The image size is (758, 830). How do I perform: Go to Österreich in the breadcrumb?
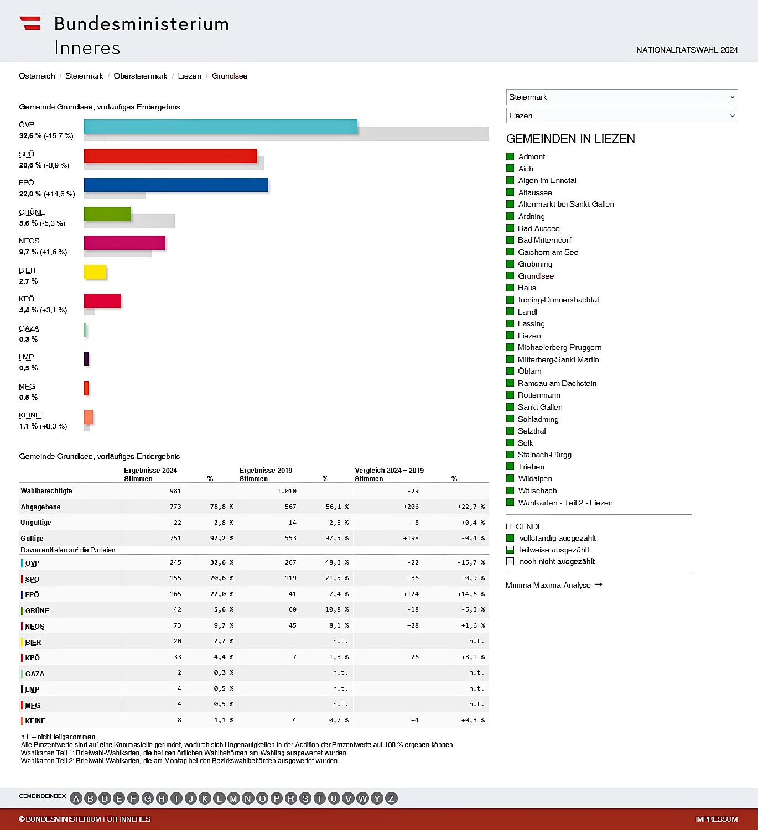coord(37,76)
